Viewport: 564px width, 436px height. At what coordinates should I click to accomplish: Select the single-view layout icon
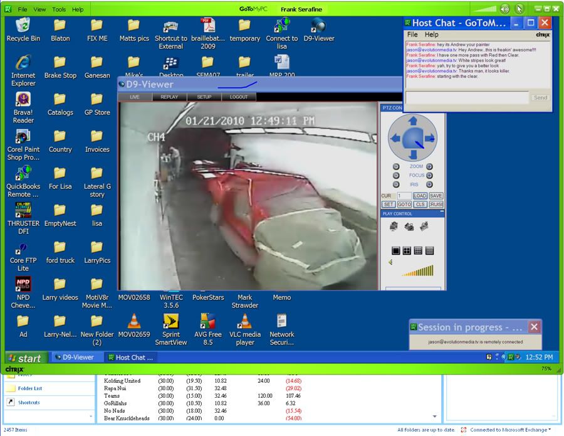click(396, 250)
